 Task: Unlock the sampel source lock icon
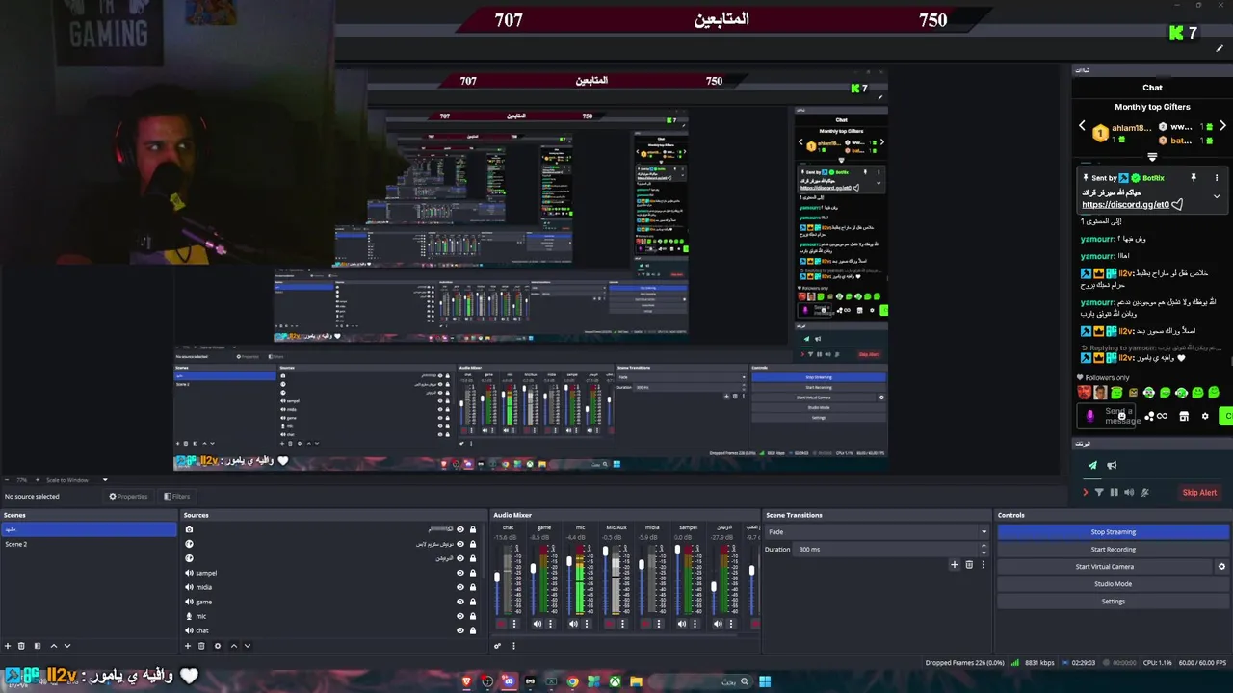(x=473, y=573)
